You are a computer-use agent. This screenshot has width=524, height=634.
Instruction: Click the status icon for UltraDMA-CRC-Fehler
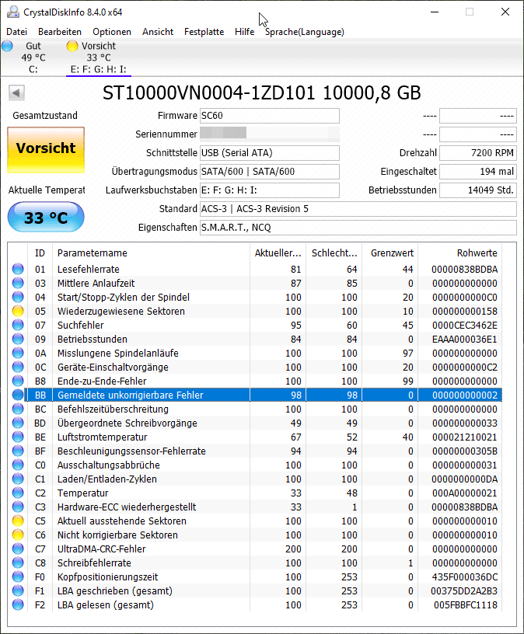[x=18, y=549]
